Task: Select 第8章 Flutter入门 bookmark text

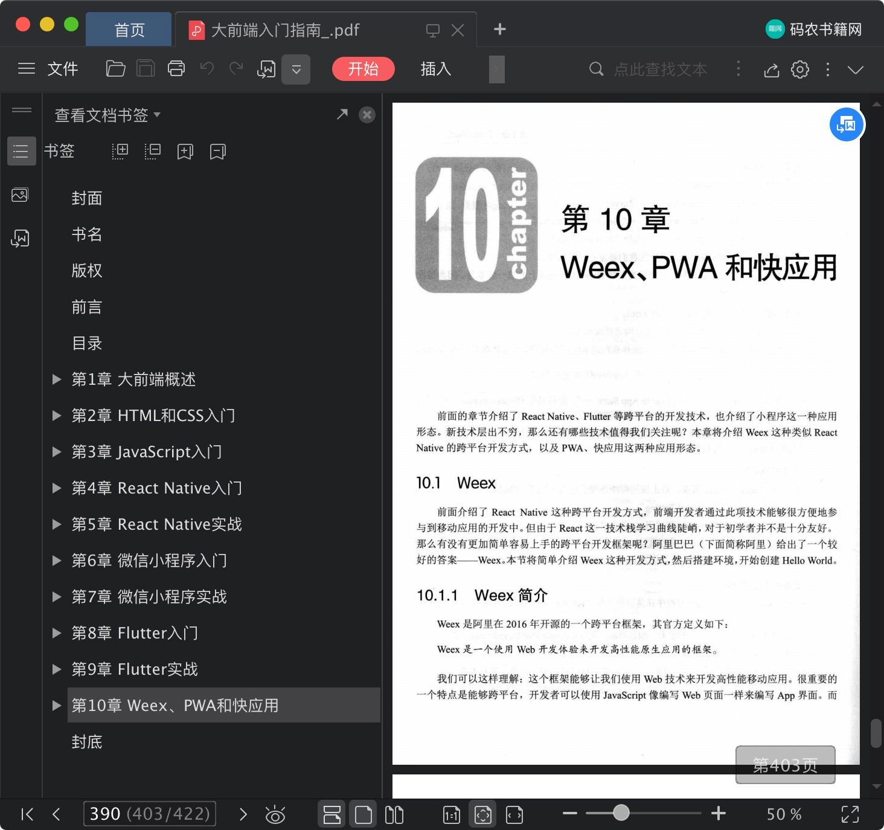Action: click(135, 633)
